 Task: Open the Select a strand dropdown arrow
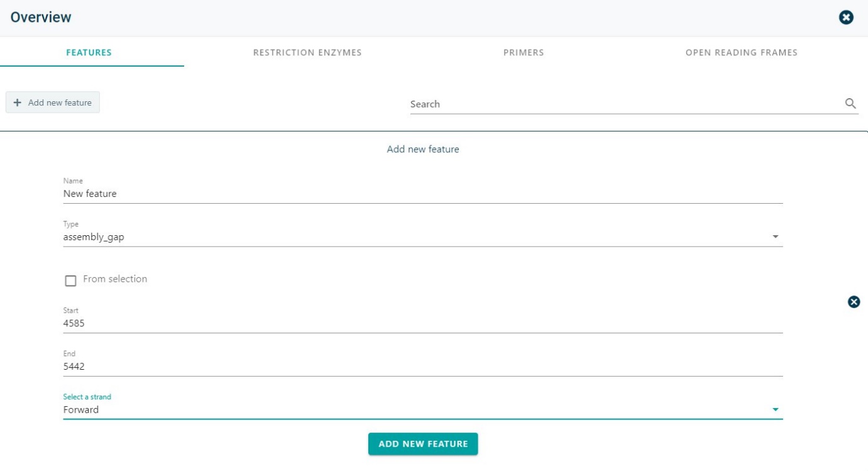point(775,410)
